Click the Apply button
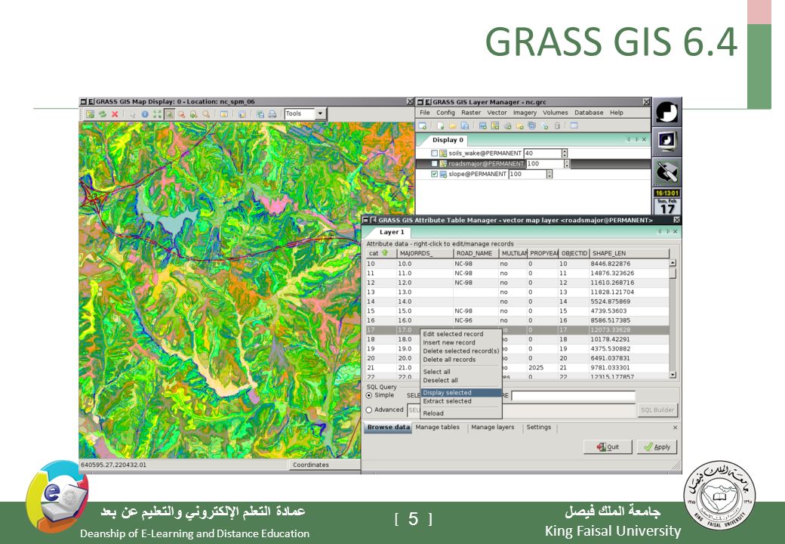The width and height of the screenshot is (785, 544). pyautogui.click(x=657, y=447)
